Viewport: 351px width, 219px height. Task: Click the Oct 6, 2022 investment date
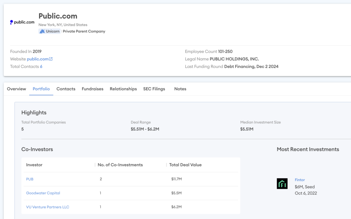coord(306,193)
